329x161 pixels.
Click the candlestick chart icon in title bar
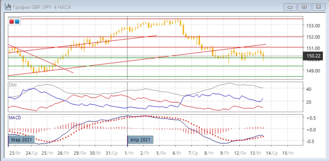(7, 6)
